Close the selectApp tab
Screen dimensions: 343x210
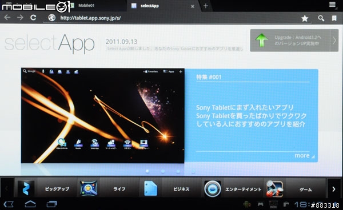[193, 6]
